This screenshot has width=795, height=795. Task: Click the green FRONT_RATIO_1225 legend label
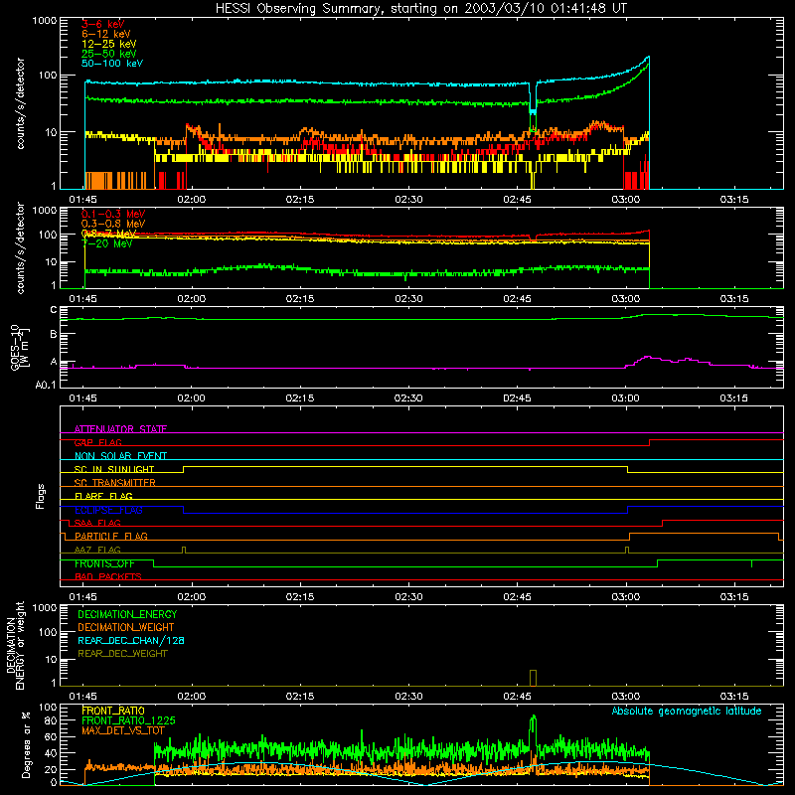tap(128, 720)
